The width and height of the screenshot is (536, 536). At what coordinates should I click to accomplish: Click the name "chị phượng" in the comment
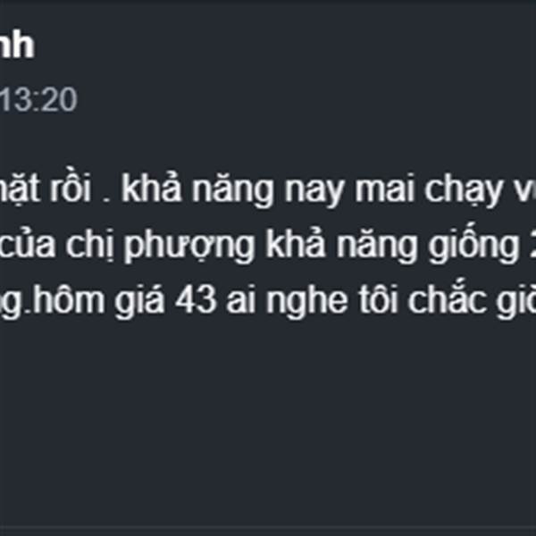[160, 247]
